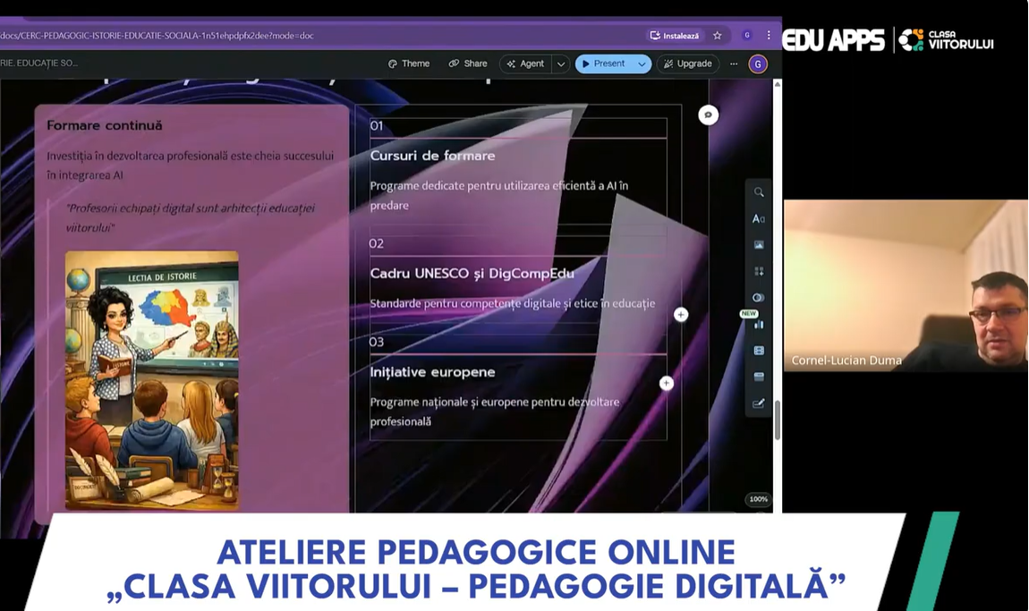Click the 'Standarde pentru competențe digitale' text
The height and width of the screenshot is (611, 1029).
(x=513, y=303)
